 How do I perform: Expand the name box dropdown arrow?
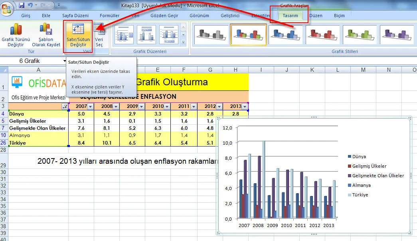(65, 61)
